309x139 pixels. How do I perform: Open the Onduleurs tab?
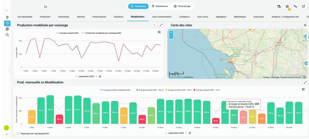[x=118, y=17]
